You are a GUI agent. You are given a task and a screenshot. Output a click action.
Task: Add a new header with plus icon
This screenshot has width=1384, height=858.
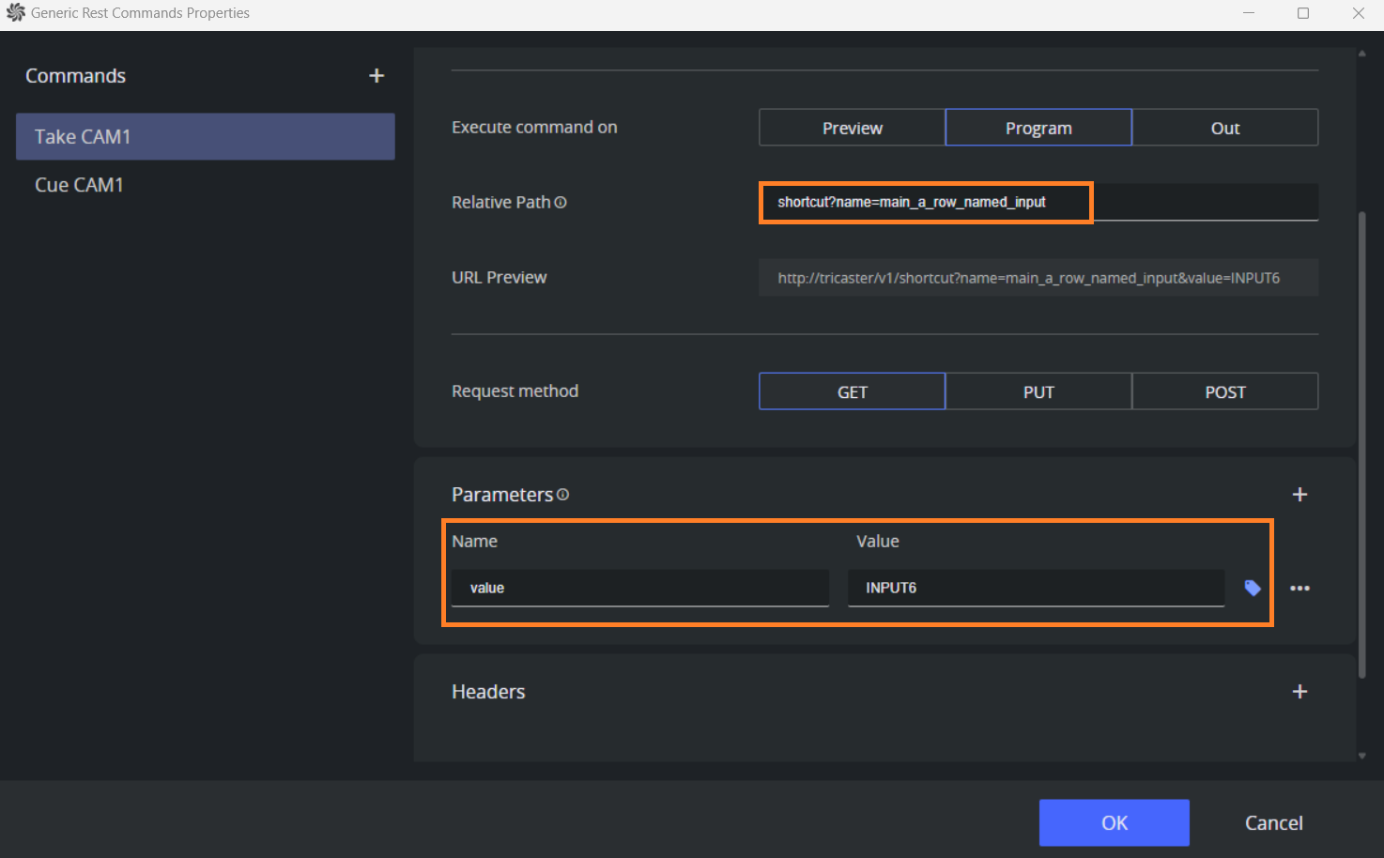tap(1299, 692)
